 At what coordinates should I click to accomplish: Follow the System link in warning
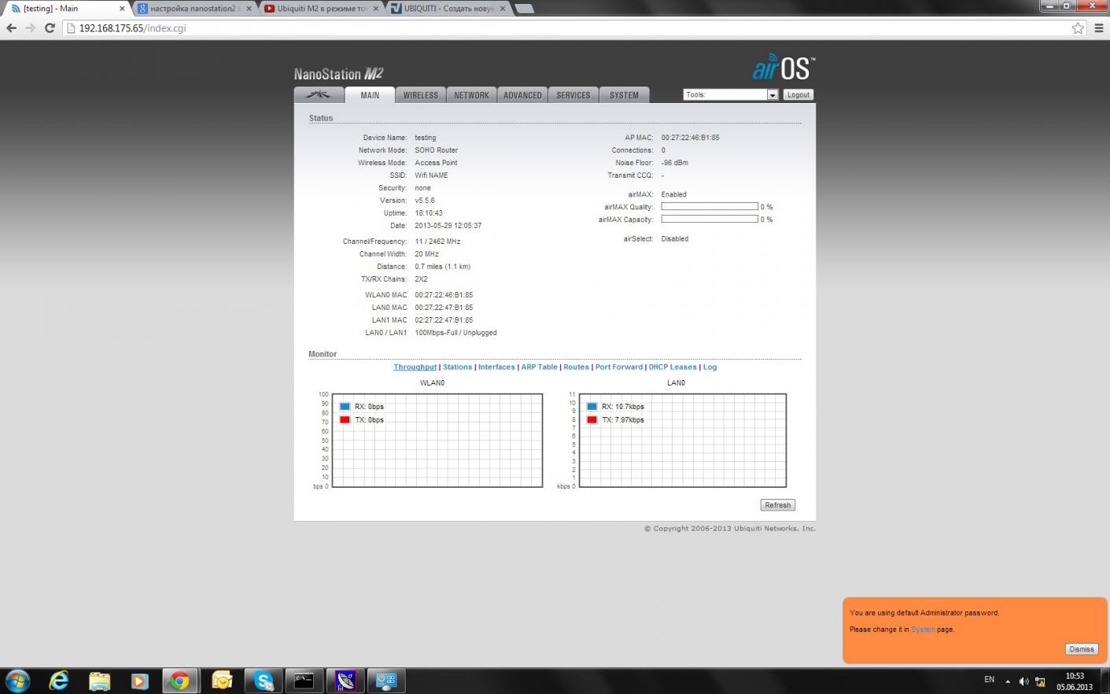923,629
